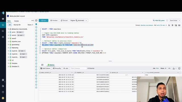The width and height of the screenshot is (182, 102).
Task: Open the Save Script dropdown arrow
Action: click(x=179, y=20)
